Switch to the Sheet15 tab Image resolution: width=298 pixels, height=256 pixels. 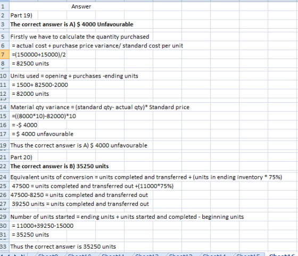click(248, 255)
